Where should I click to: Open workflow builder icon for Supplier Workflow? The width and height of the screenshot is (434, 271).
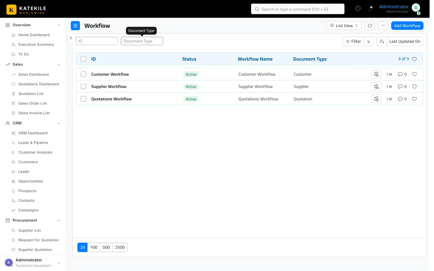(376, 87)
